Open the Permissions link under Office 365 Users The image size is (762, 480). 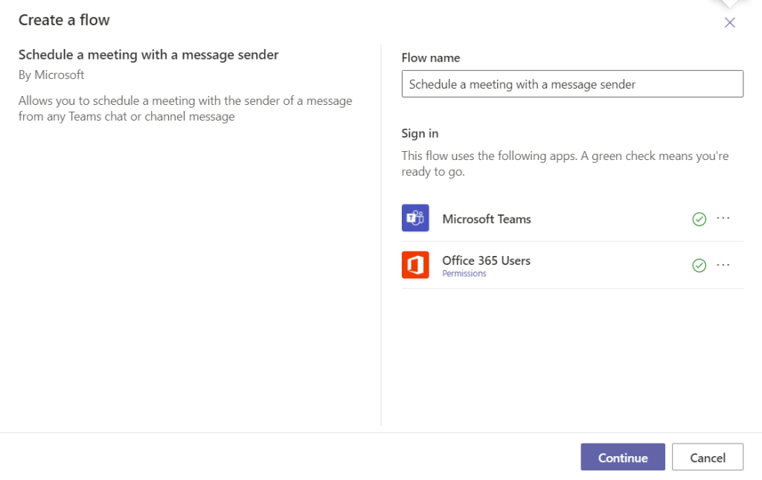[464, 274]
